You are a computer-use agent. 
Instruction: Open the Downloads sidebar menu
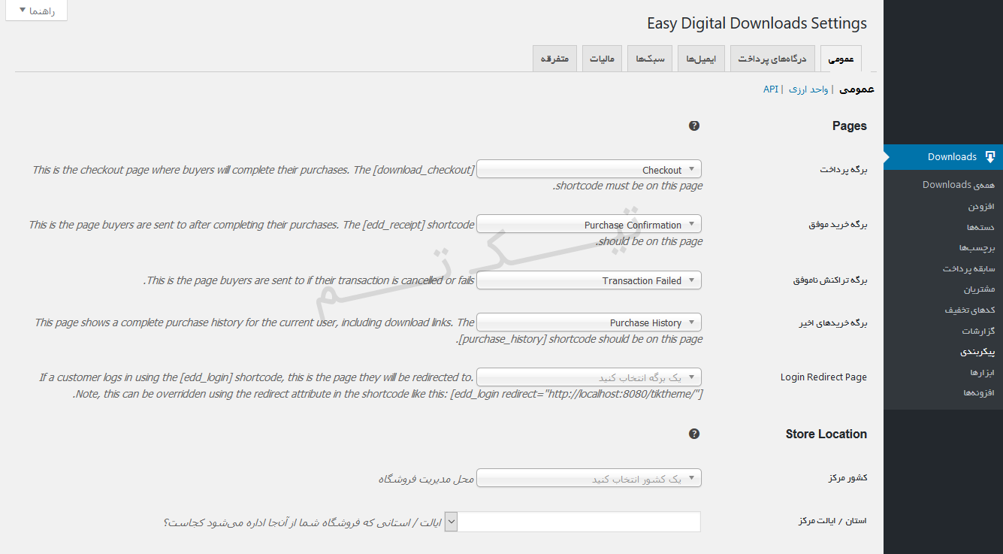tap(944, 157)
